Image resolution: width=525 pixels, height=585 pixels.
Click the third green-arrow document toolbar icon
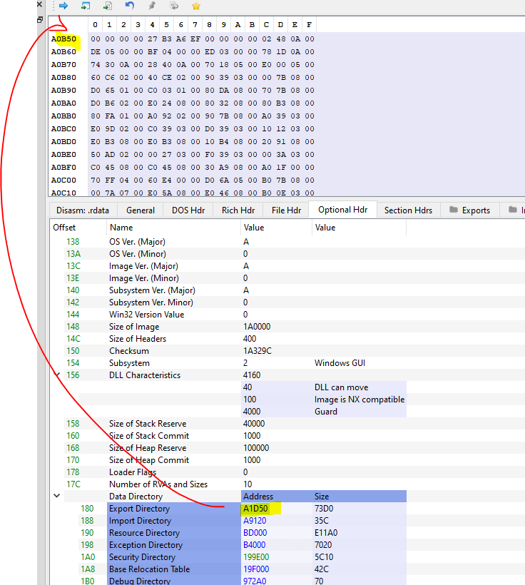(107, 6)
